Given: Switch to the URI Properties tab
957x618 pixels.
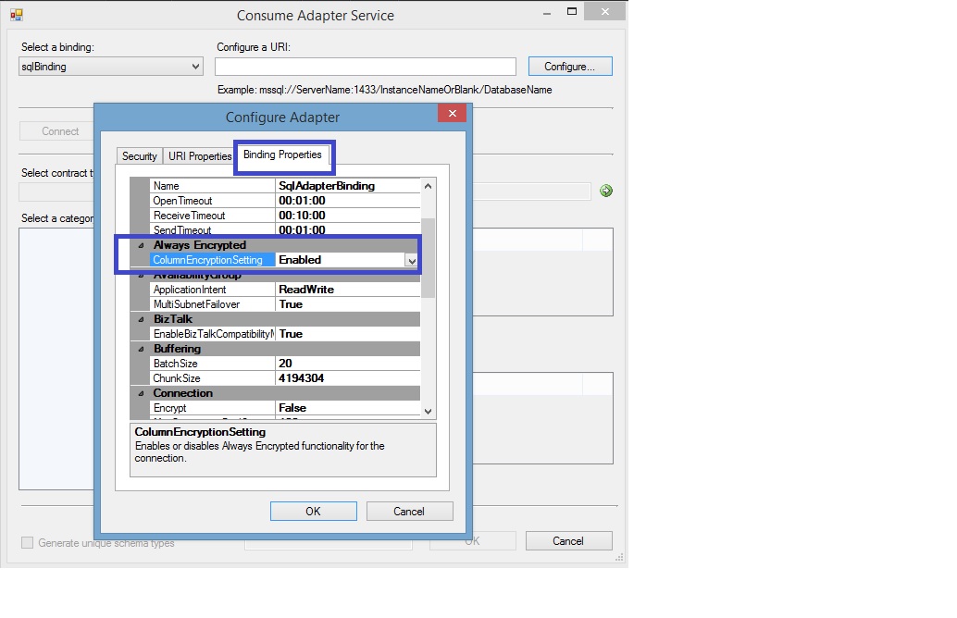Looking at the screenshot, I should [x=200, y=156].
